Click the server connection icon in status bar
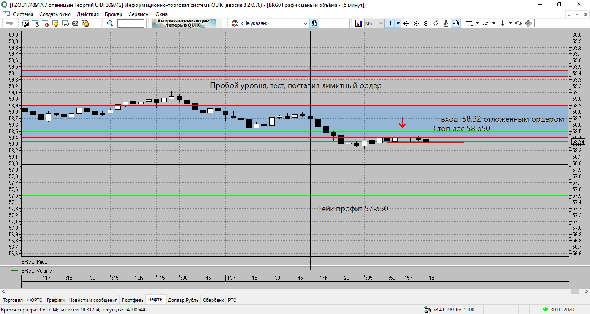 (x=428, y=309)
